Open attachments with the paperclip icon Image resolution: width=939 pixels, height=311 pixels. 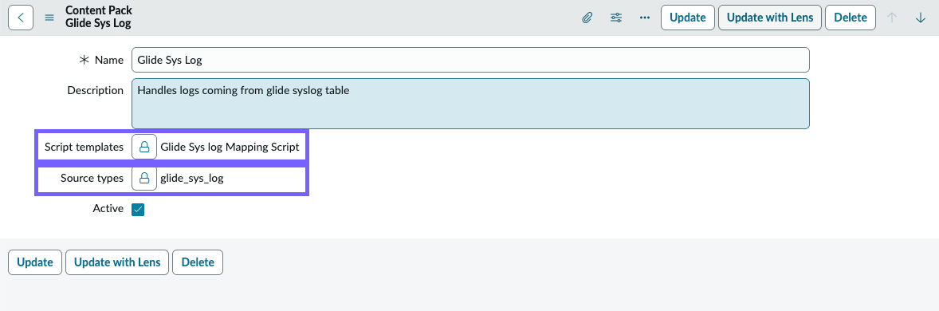(587, 18)
